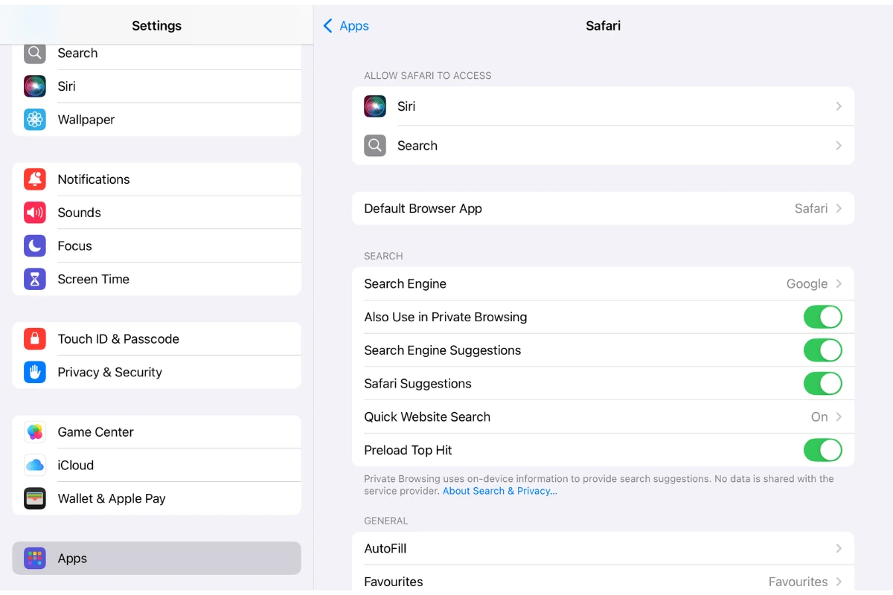Select Wallpaper in the sidebar
The height and width of the screenshot is (595, 893).
(x=156, y=120)
